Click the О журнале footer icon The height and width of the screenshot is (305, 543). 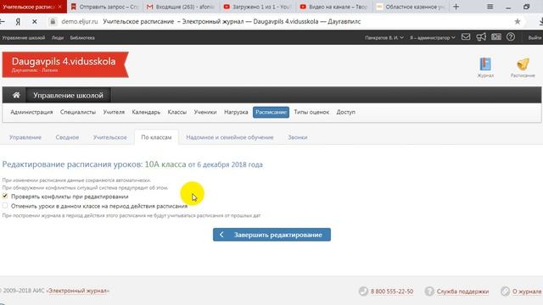[x=506, y=291]
